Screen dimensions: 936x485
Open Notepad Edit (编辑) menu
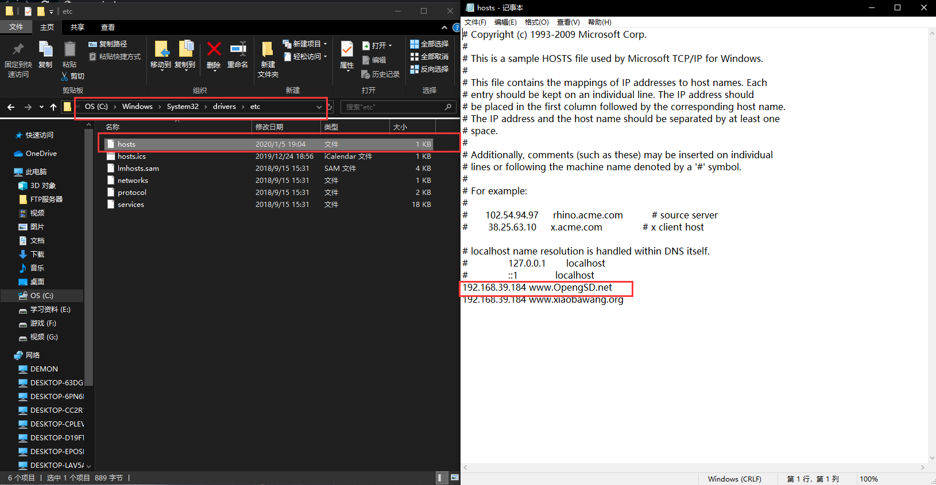pyautogui.click(x=505, y=22)
